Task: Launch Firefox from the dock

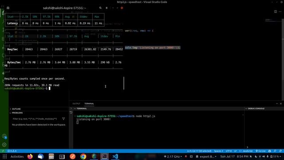Action: pos(30,156)
